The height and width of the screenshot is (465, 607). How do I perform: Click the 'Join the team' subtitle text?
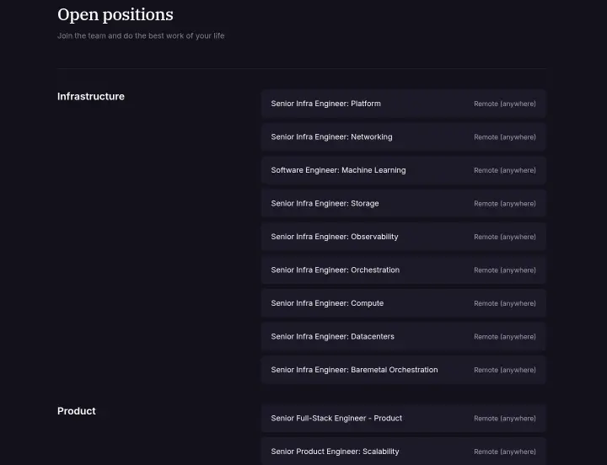(141, 35)
